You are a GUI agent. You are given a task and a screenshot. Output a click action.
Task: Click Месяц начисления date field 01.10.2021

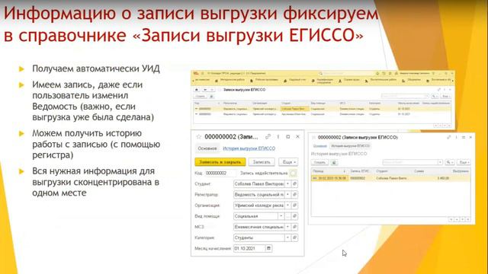tap(249, 248)
